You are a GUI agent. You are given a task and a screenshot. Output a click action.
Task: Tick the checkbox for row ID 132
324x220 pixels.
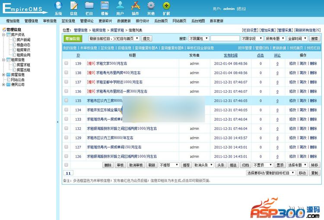point(67,128)
